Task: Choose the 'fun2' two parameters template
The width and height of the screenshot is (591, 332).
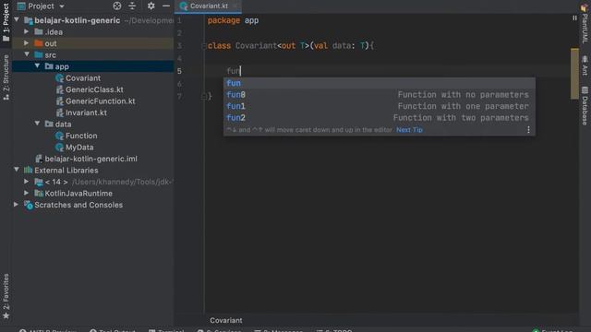Action: [x=380, y=118]
